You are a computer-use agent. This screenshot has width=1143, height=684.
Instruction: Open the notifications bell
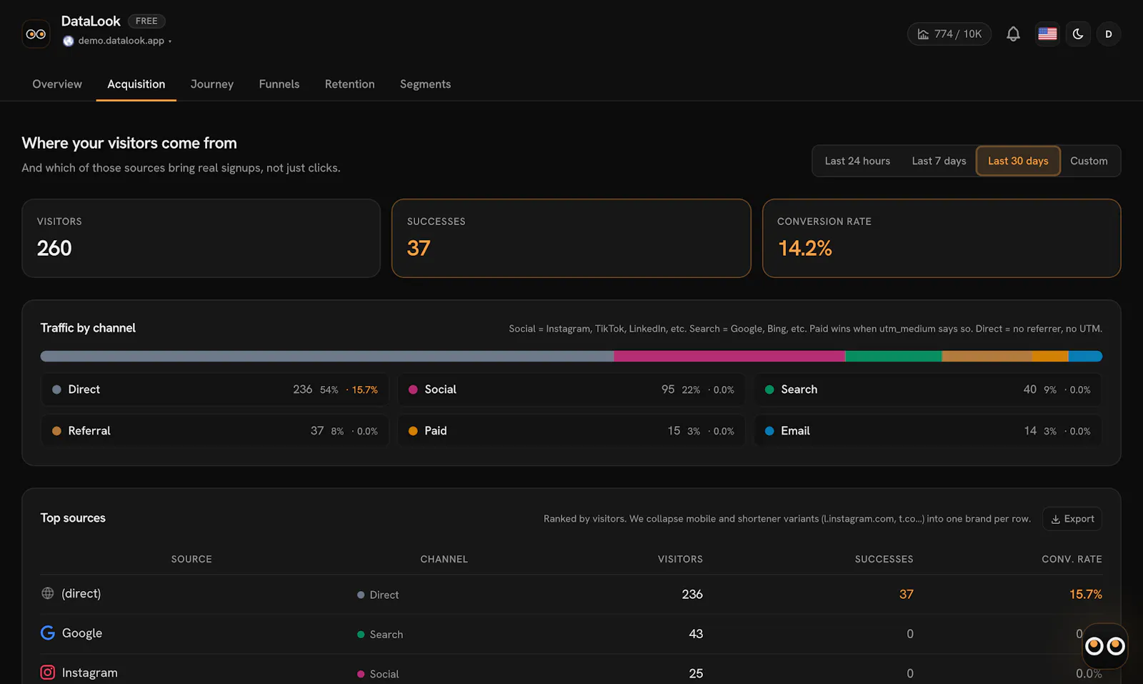(1013, 34)
